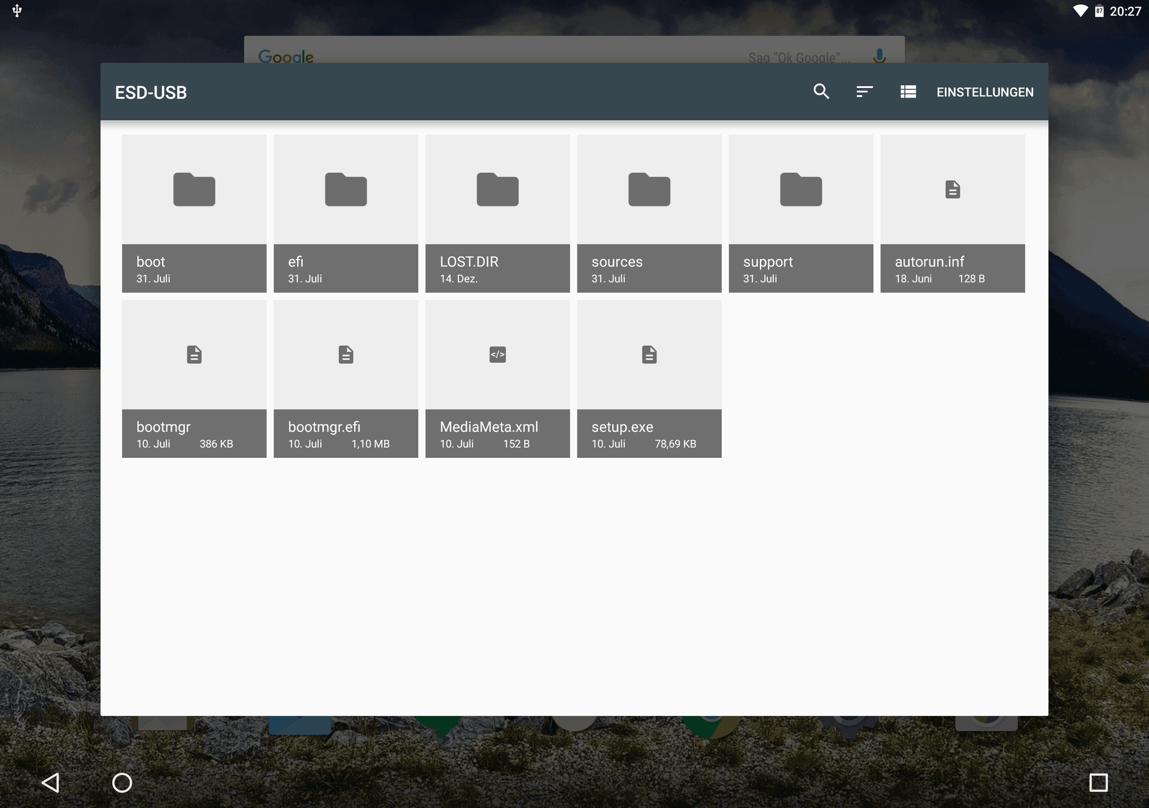This screenshot has width=1149, height=808.
Task: Tap the recent apps square button
Action: 1098,782
